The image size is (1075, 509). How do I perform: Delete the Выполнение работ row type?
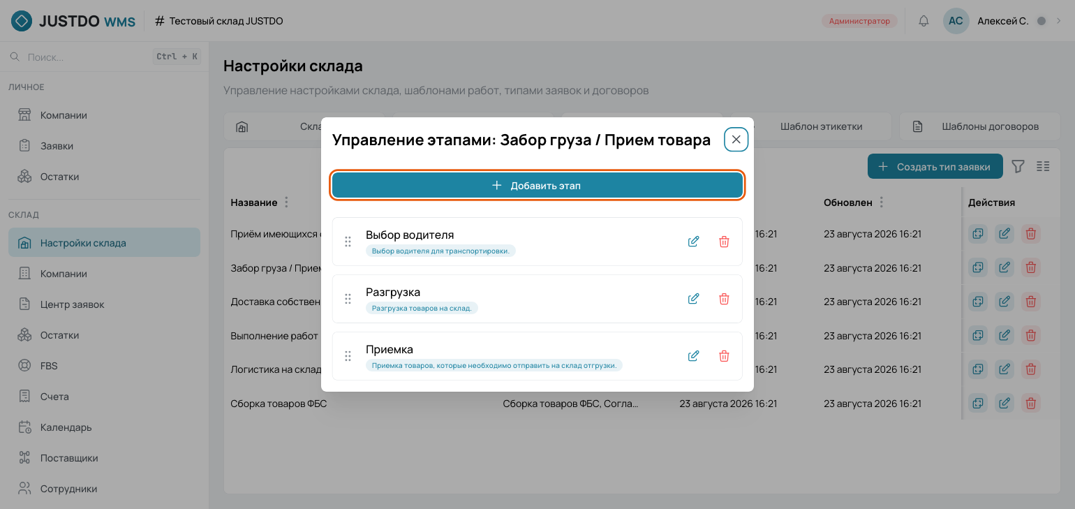tap(1031, 335)
